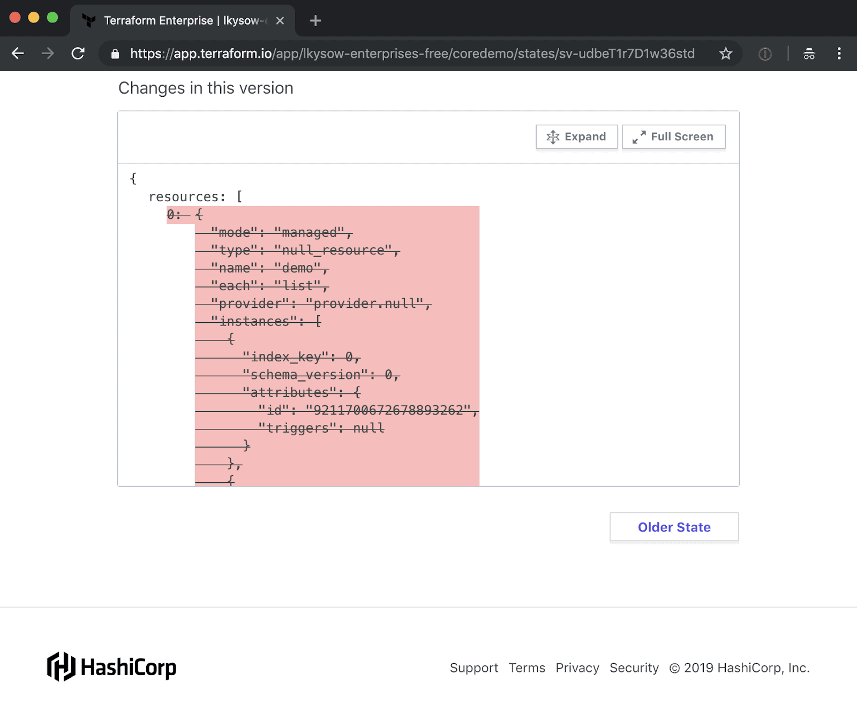
Task: Click the info circle extension icon
Action: 765,54
